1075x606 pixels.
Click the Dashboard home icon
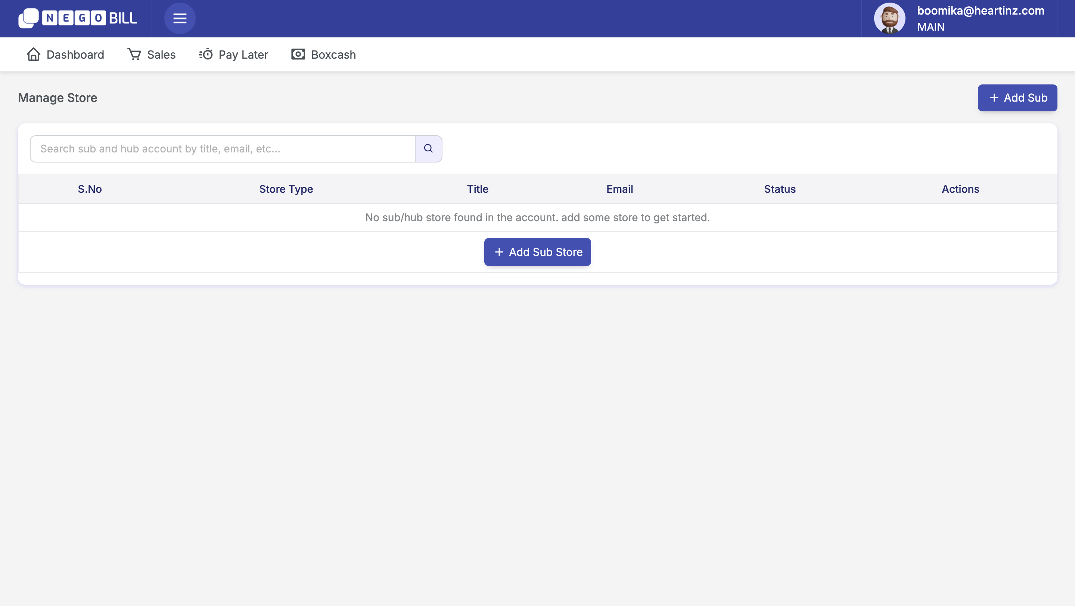[33, 54]
